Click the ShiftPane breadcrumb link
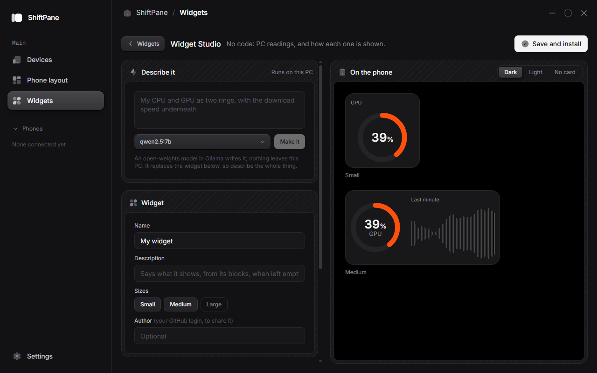 (x=152, y=13)
